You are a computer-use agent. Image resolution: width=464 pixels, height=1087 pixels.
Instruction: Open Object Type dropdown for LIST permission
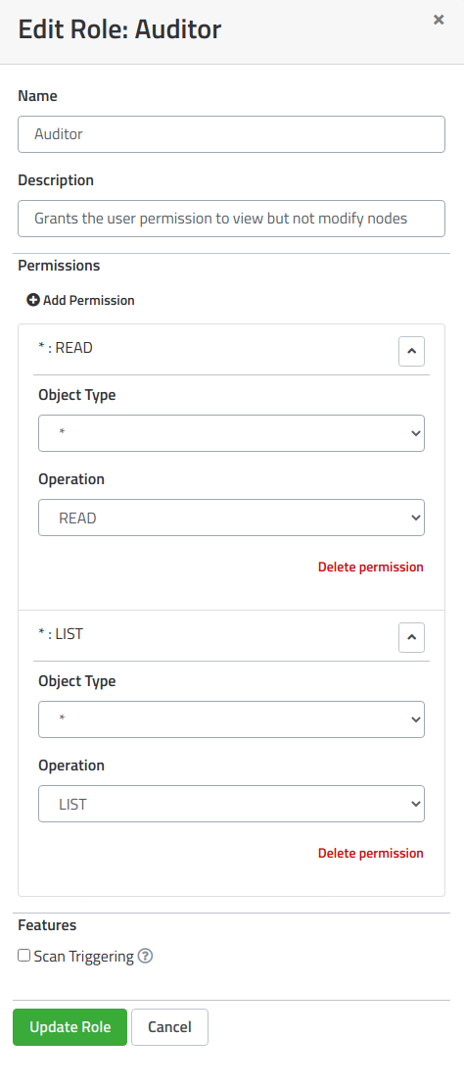[x=231, y=719]
